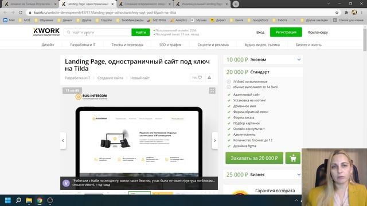Open File Explorer from taskbar
This screenshot has width=367, height=206.
point(29,200)
